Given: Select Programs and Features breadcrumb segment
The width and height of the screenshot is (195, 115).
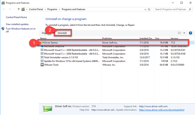Looking at the screenshot, I should [73, 9].
